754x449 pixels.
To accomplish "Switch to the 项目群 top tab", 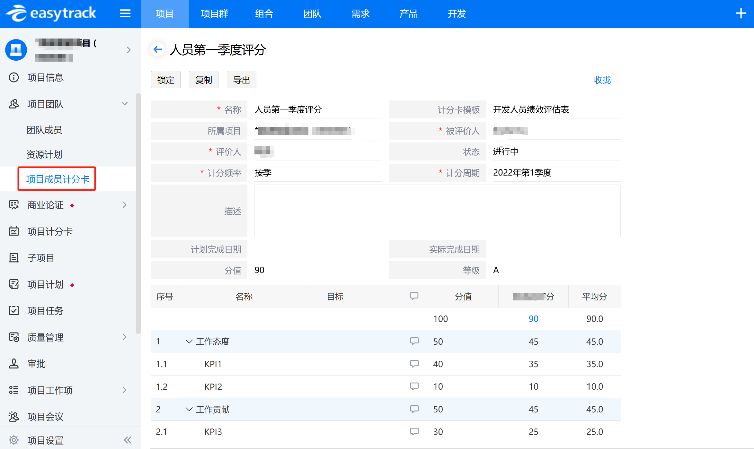I will click(214, 14).
